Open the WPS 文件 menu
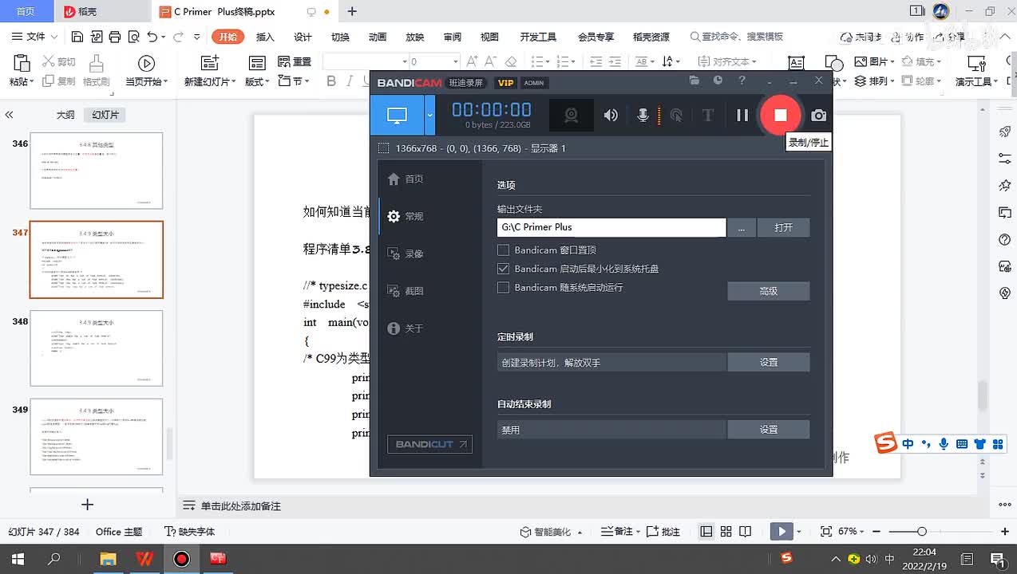Viewport: 1017px width, 574px height. coord(36,37)
